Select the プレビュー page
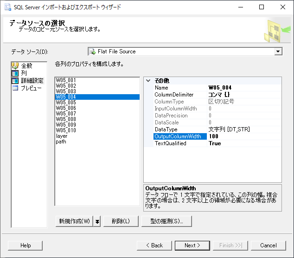 click(31, 88)
